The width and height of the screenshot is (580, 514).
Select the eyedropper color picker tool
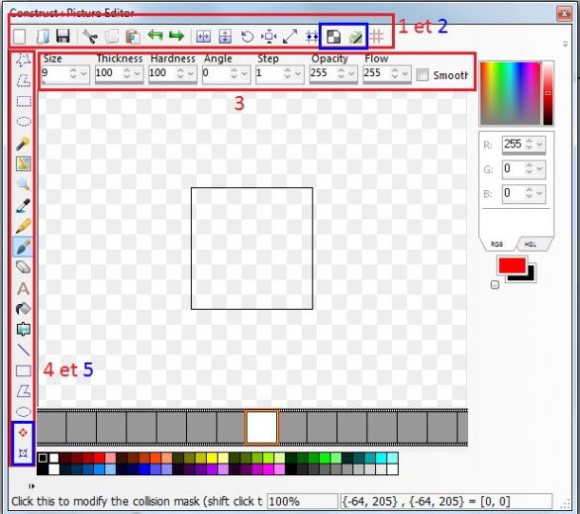pyautogui.click(x=23, y=206)
